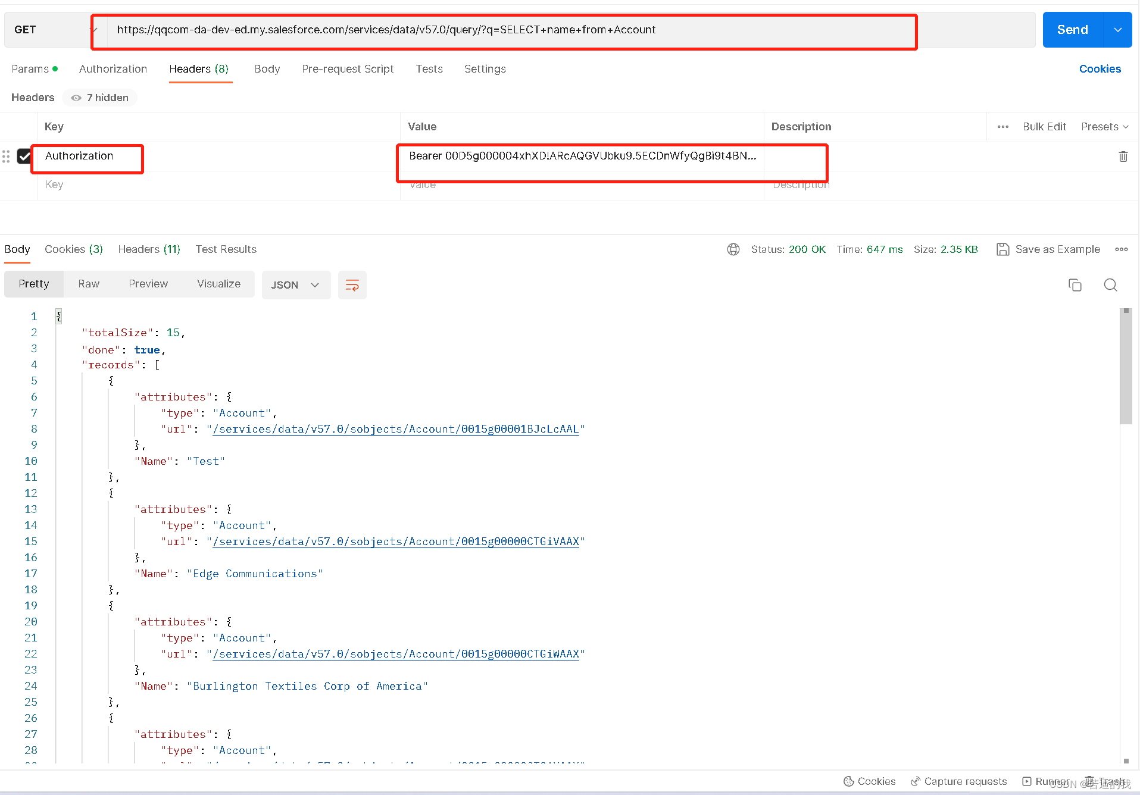This screenshot has height=795, width=1140.
Task: Copy the response body using copy icon
Action: (1075, 284)
